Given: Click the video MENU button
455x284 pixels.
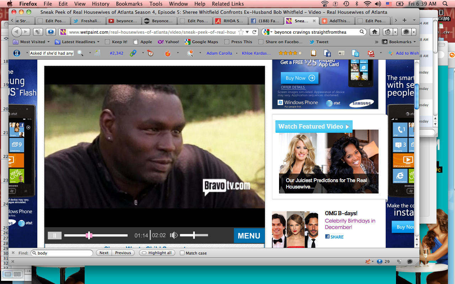Looking at the screenshot, I should tap(249, 236).
